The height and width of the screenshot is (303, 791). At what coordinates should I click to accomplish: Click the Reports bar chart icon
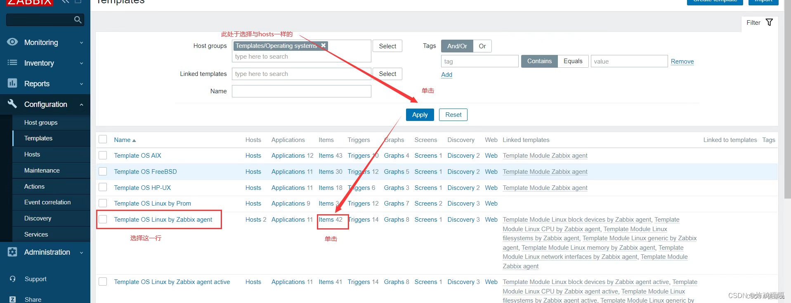coord(12,83)
